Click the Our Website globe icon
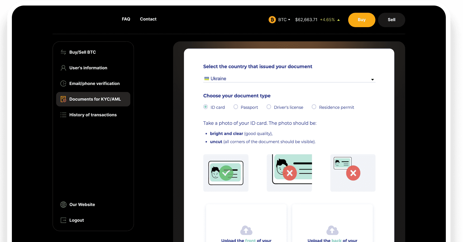Screen dimensions: 463x242 click(x=63, y=205)
